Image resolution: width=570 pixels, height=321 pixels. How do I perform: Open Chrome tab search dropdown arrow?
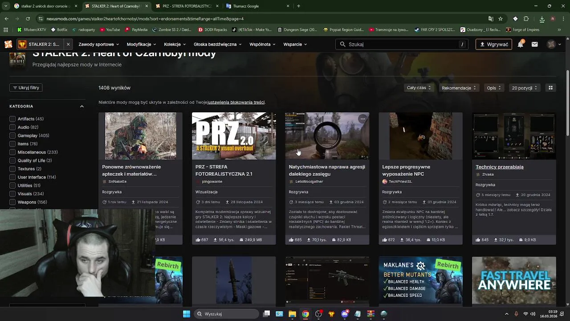(x=6, y=6)
